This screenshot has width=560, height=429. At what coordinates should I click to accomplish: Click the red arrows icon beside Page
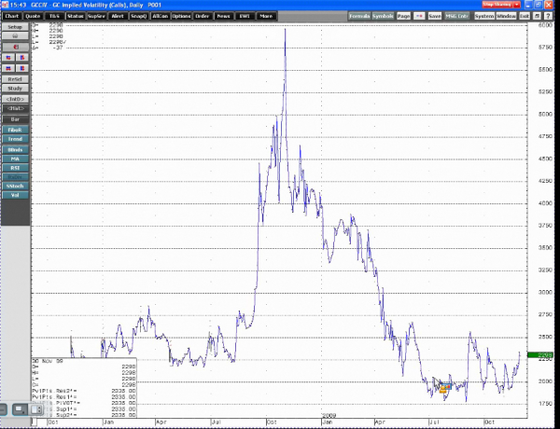tap(419, 17)
